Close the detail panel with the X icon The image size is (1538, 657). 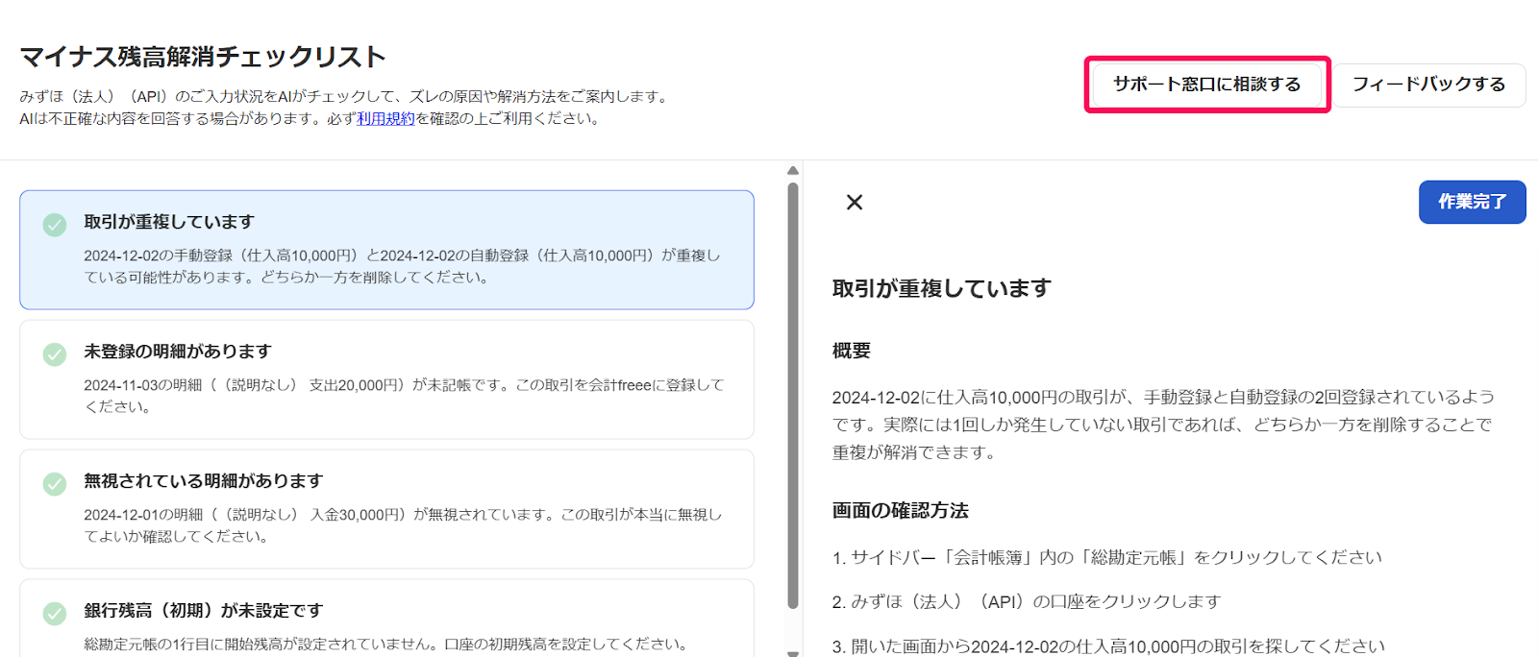pyautogui.click(x=855, y=202)
